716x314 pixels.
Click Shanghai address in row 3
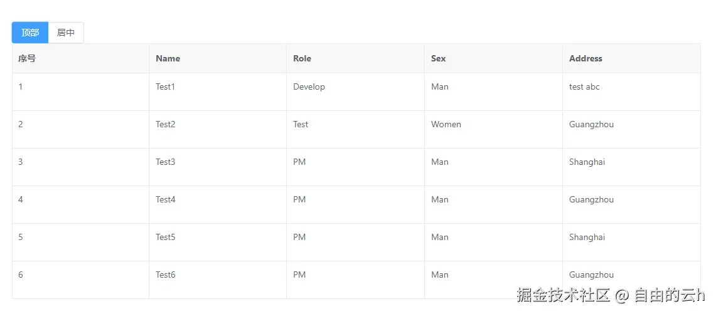[x=587, y=162]
